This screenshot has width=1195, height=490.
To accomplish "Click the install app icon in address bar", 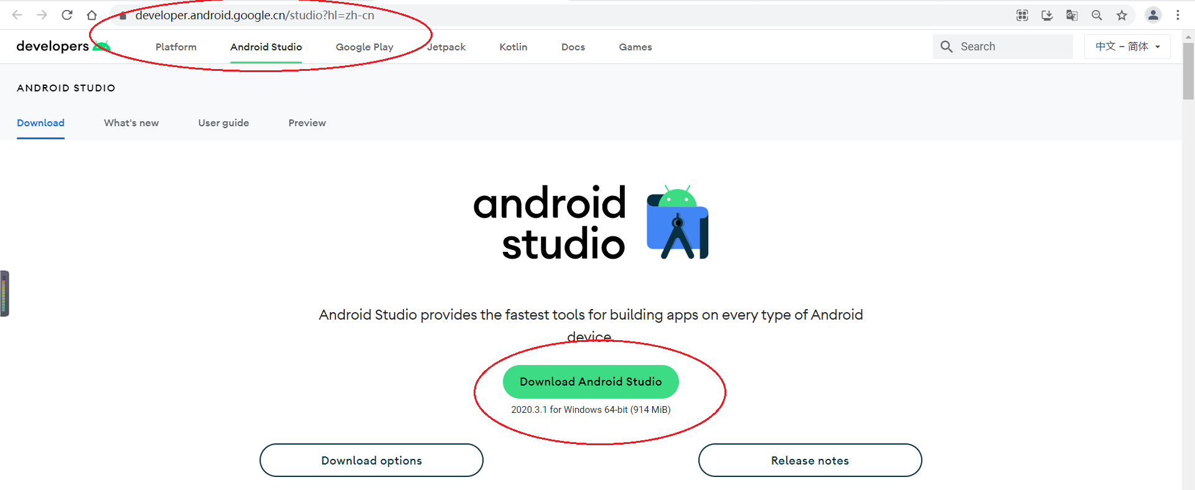I will [1047, 16].
